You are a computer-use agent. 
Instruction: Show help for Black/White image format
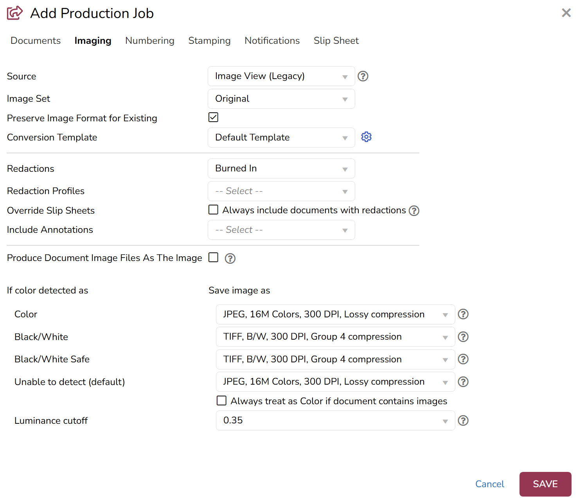[x=463, y=337]
